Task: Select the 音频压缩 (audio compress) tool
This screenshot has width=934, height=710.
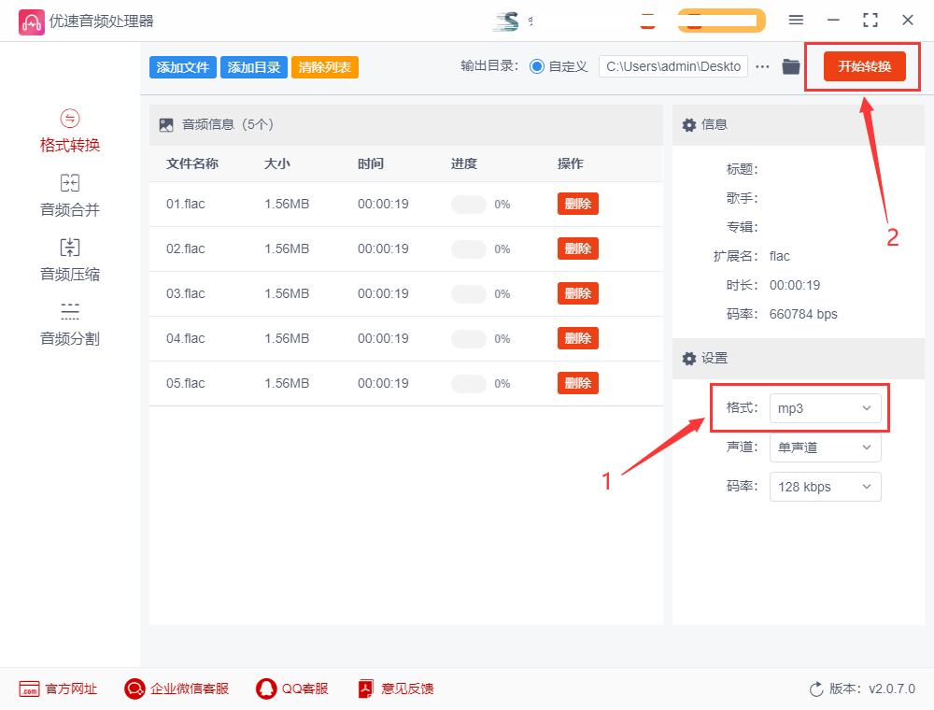Action: 70,259
